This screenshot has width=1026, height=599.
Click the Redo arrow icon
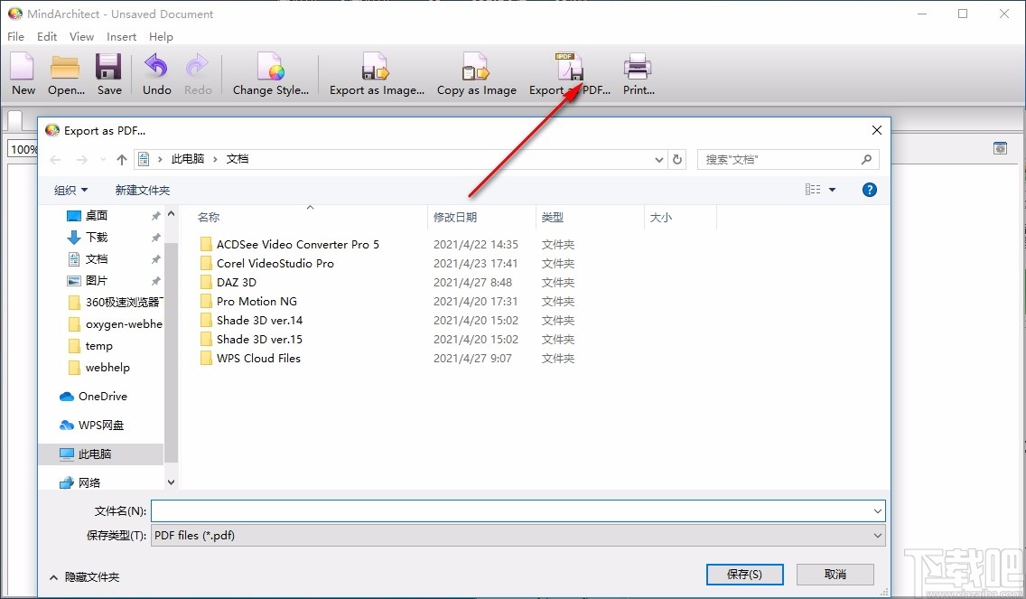coord(197,67)
